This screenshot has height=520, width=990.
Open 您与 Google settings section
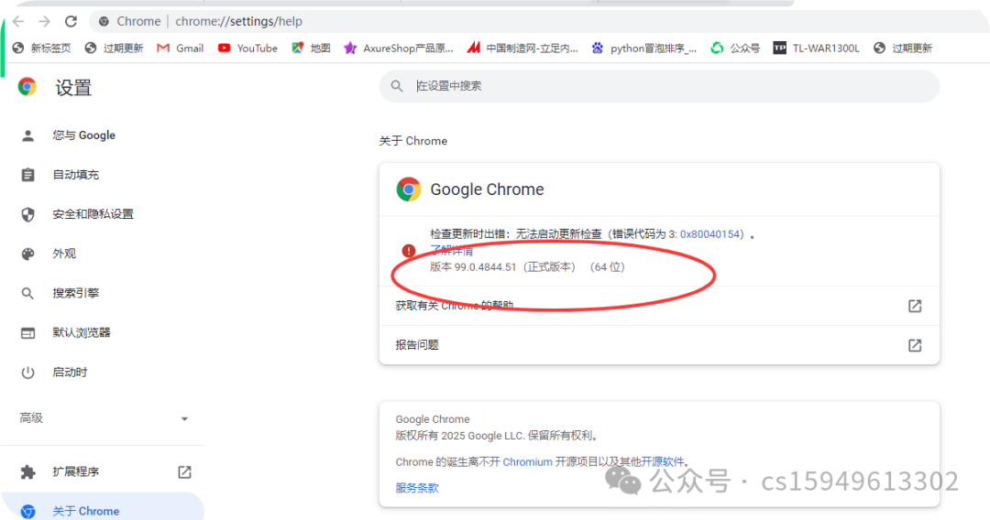pyautogui.click(x=84, y=135)
